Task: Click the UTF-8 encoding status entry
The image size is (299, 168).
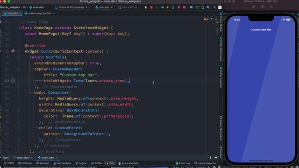Action: pos(190,167)
